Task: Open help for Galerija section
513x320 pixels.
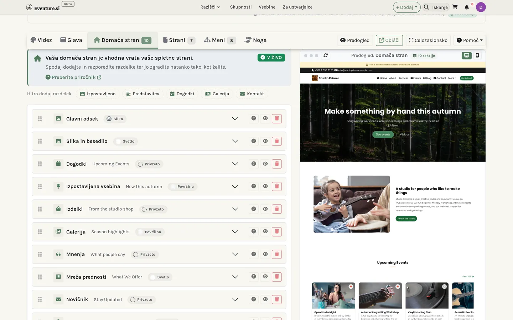Action: tap(254, 231)
